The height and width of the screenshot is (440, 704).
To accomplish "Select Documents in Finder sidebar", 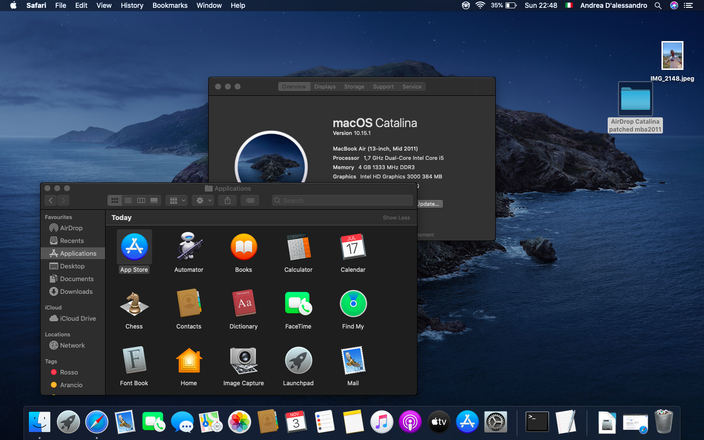I will pyautogui.click(x=72, y=279).
